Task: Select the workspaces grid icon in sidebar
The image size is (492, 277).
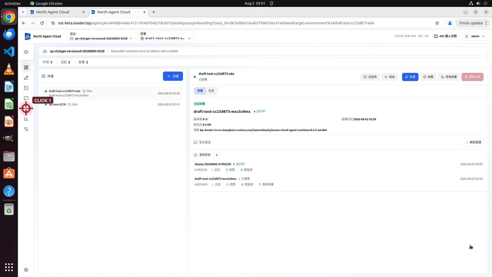Action: pos(26,67)
